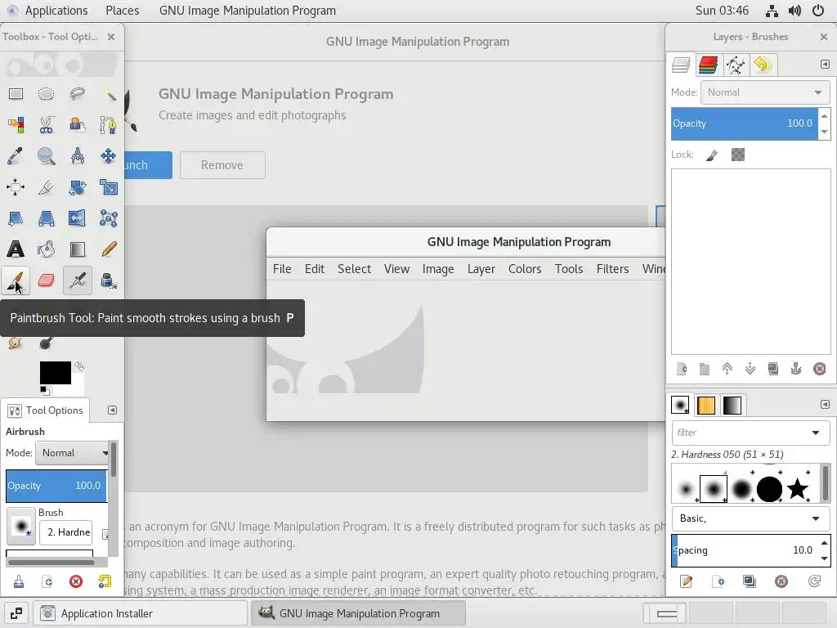Open Brushes dock tab configuration menu
The width and height of the screenshot is (837, 628).
point(825,404)
